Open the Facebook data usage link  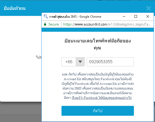(x=102, y=98)
